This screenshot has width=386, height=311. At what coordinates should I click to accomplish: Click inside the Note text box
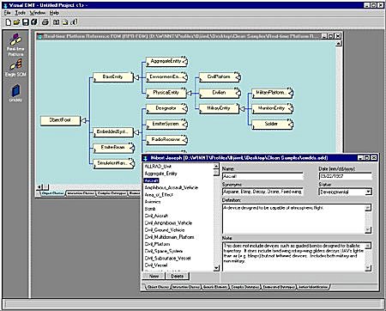point(293,257)
